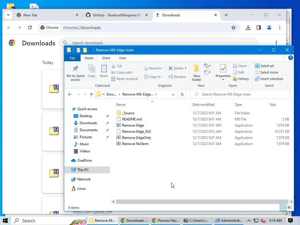Select the Remove-EdgeOnly application
This screenshot has width=300, height=225.
tap(137, 138)
